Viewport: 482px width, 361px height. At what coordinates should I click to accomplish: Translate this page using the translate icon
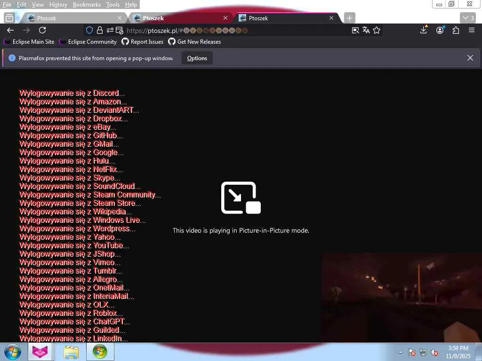366,30
